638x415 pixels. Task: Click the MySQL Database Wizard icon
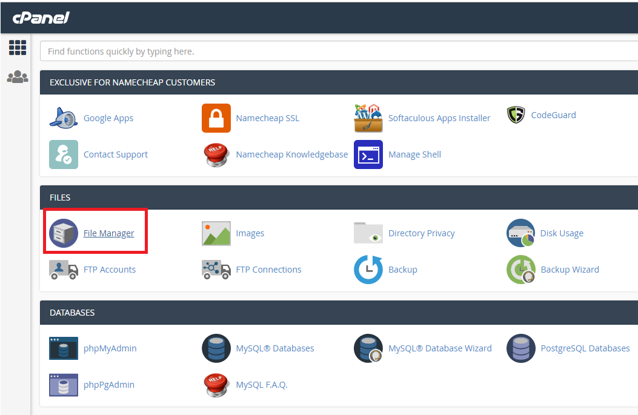pyautogui.click(x=368, y=348)
